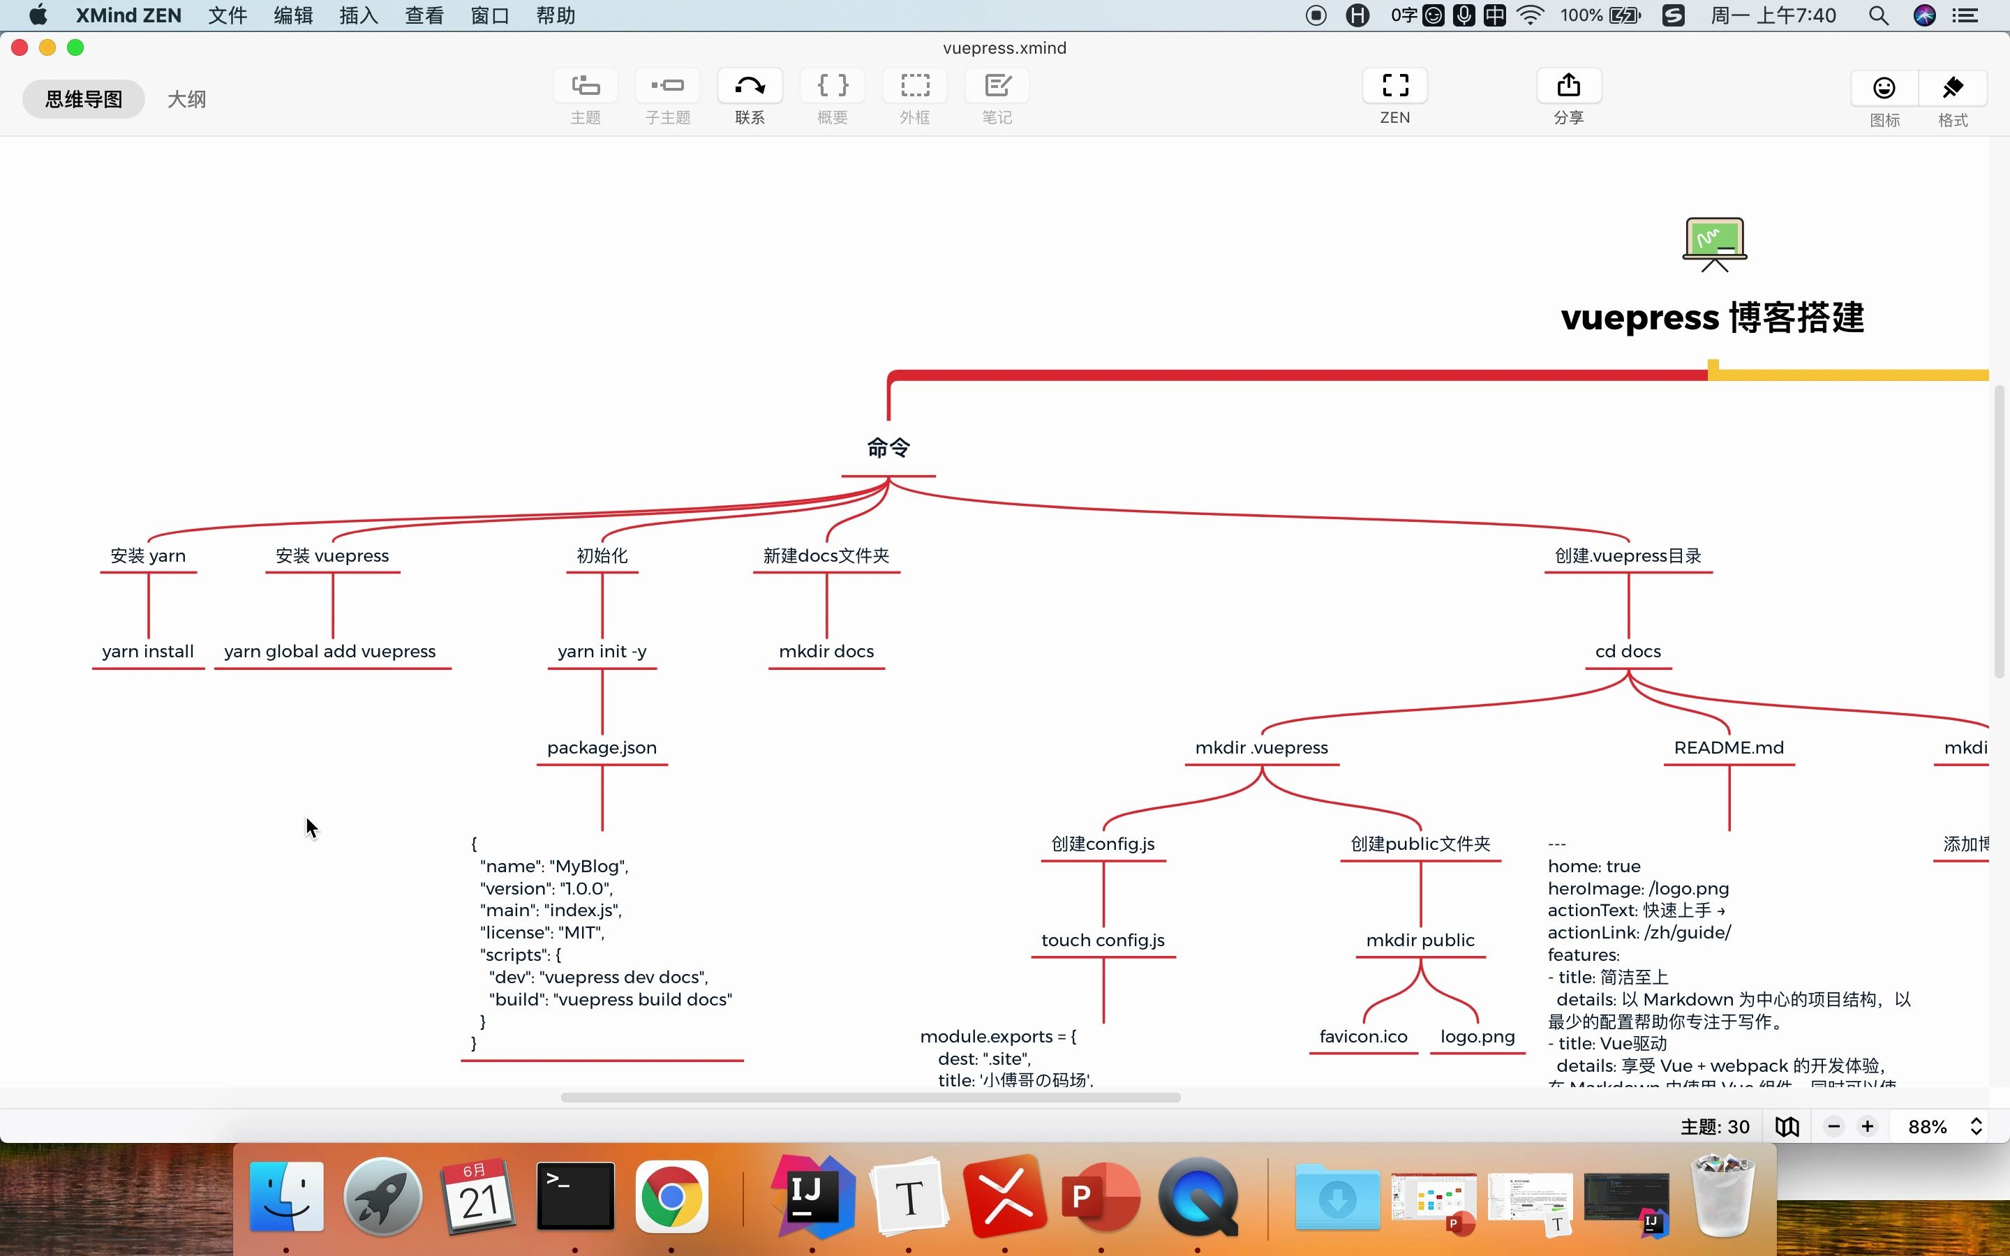Viewport: 2010px width, 1256px height.
Task: Zoom out with the minus button
Action: click(1834, 1126)
